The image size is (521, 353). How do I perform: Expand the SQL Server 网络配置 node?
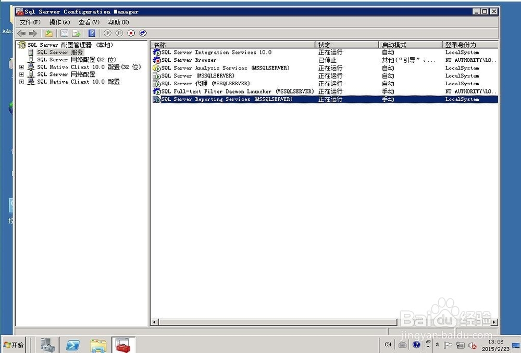[21, 74]
